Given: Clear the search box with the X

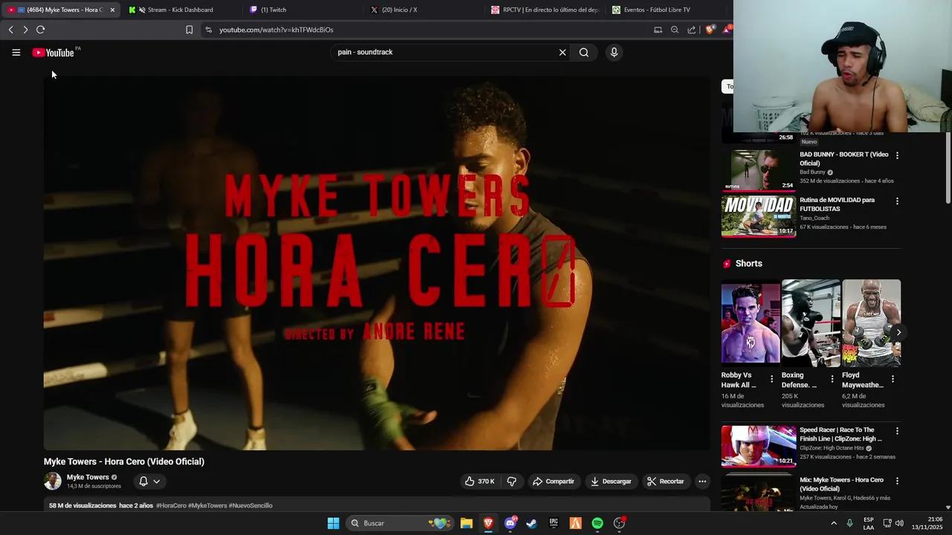Looking at the screenshot, I should [562, 52].
